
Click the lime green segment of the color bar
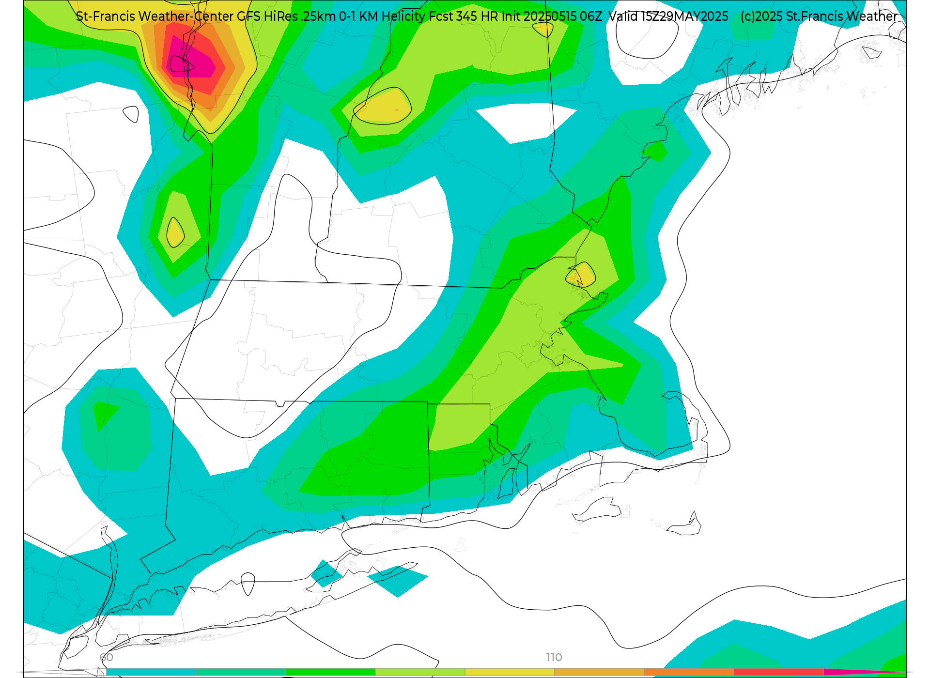click(420, 672)
